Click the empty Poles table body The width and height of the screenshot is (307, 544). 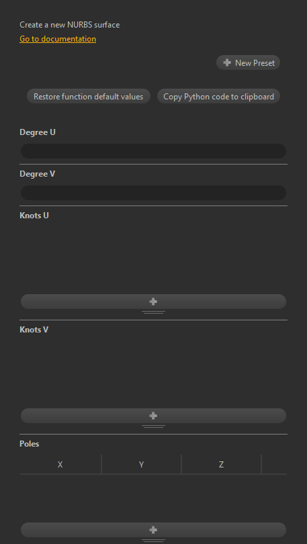tap(153, 498)
